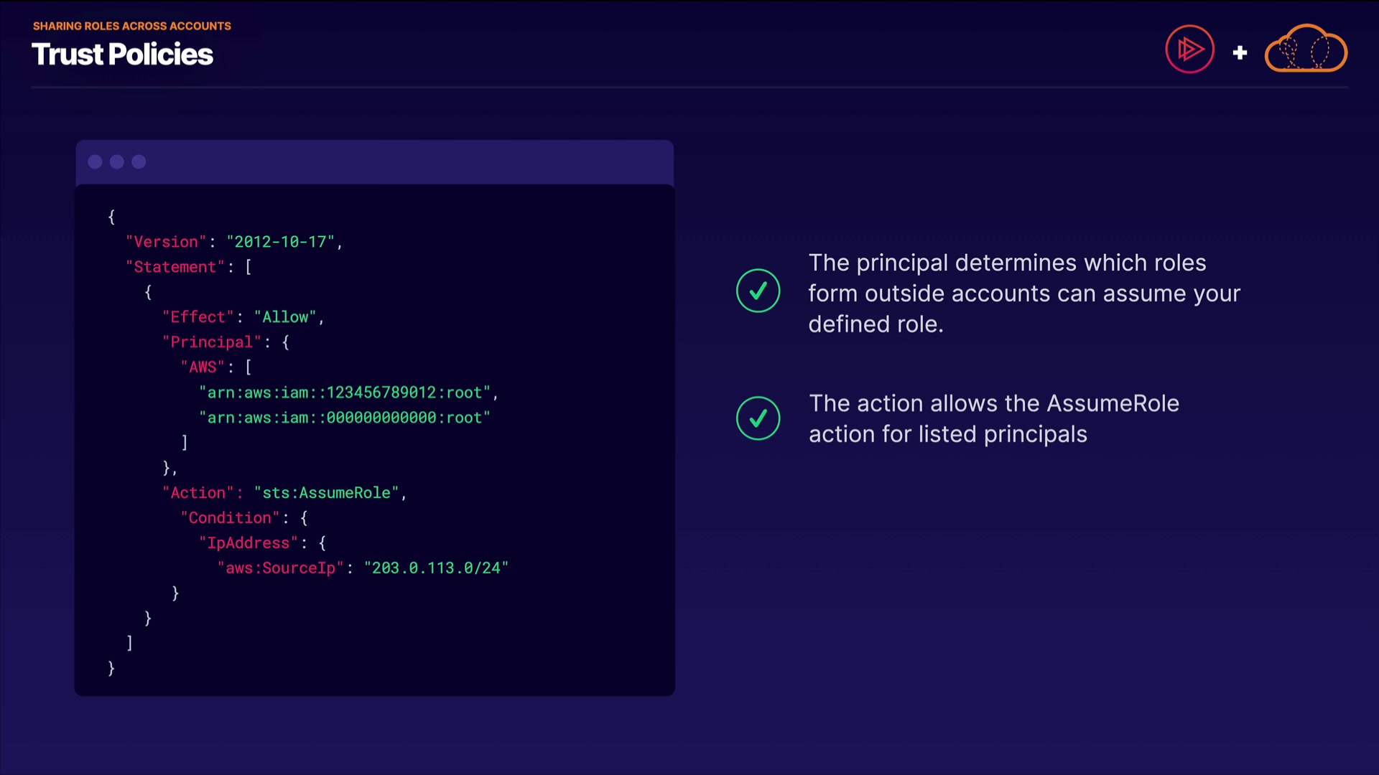Click the third window dot in code panel
Screen dimensions: 1379x775
pos(139,162)
